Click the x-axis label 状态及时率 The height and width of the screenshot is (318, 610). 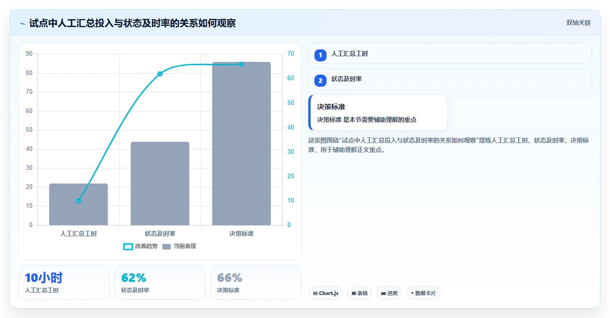point(160,233)
